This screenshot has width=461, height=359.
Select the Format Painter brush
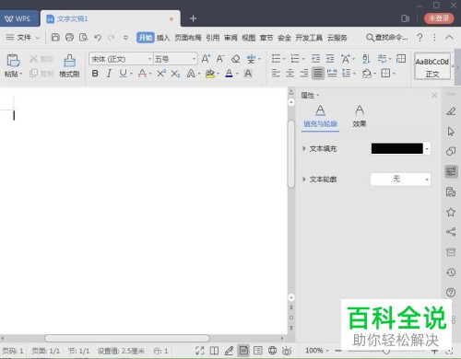coord(69,61)
